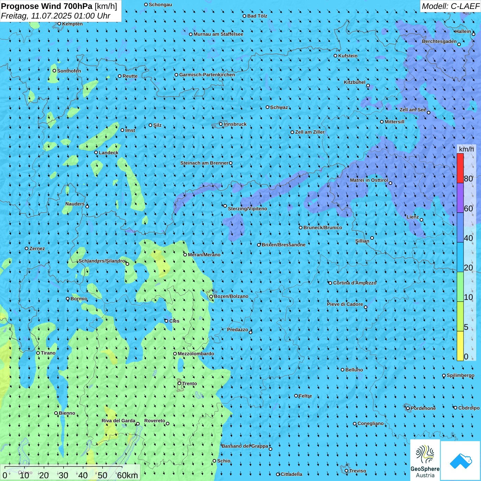Viewport: 481px width, 481px height.
Task: Select the Riva del Garda label
Action: 119,421
